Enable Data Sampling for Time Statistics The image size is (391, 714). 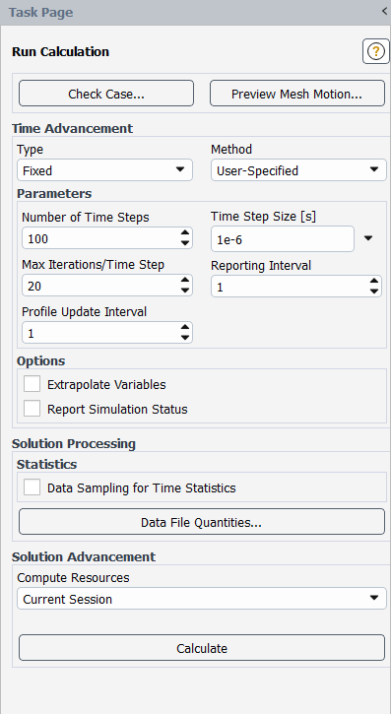coord(32,487)
